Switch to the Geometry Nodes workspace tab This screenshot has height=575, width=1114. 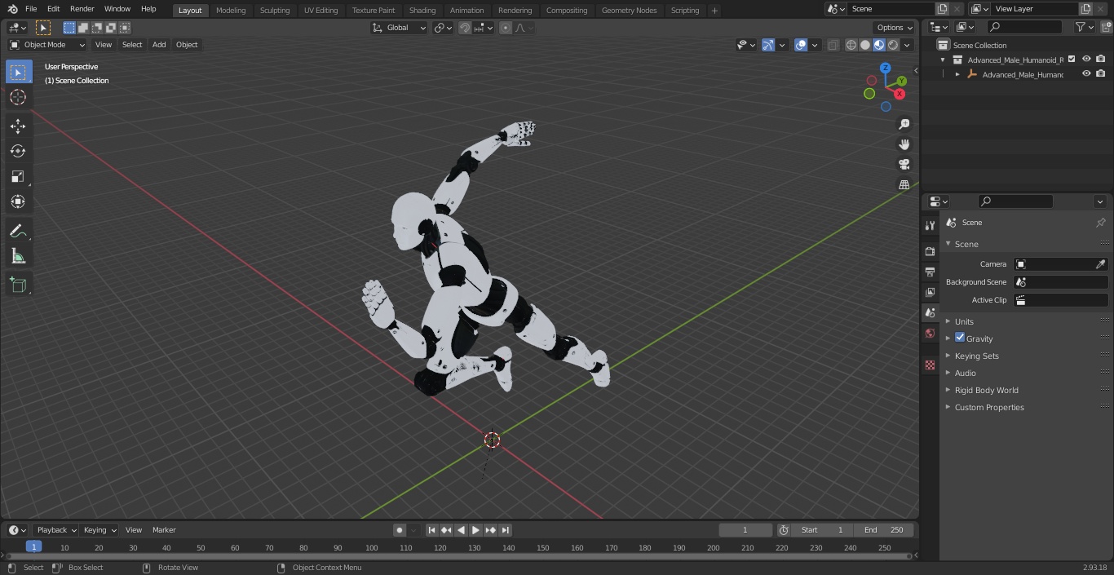click(x=629, y=10)
